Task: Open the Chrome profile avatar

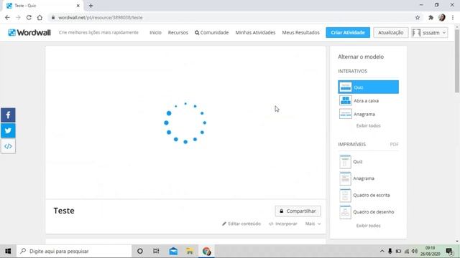Action: [442, 17]
